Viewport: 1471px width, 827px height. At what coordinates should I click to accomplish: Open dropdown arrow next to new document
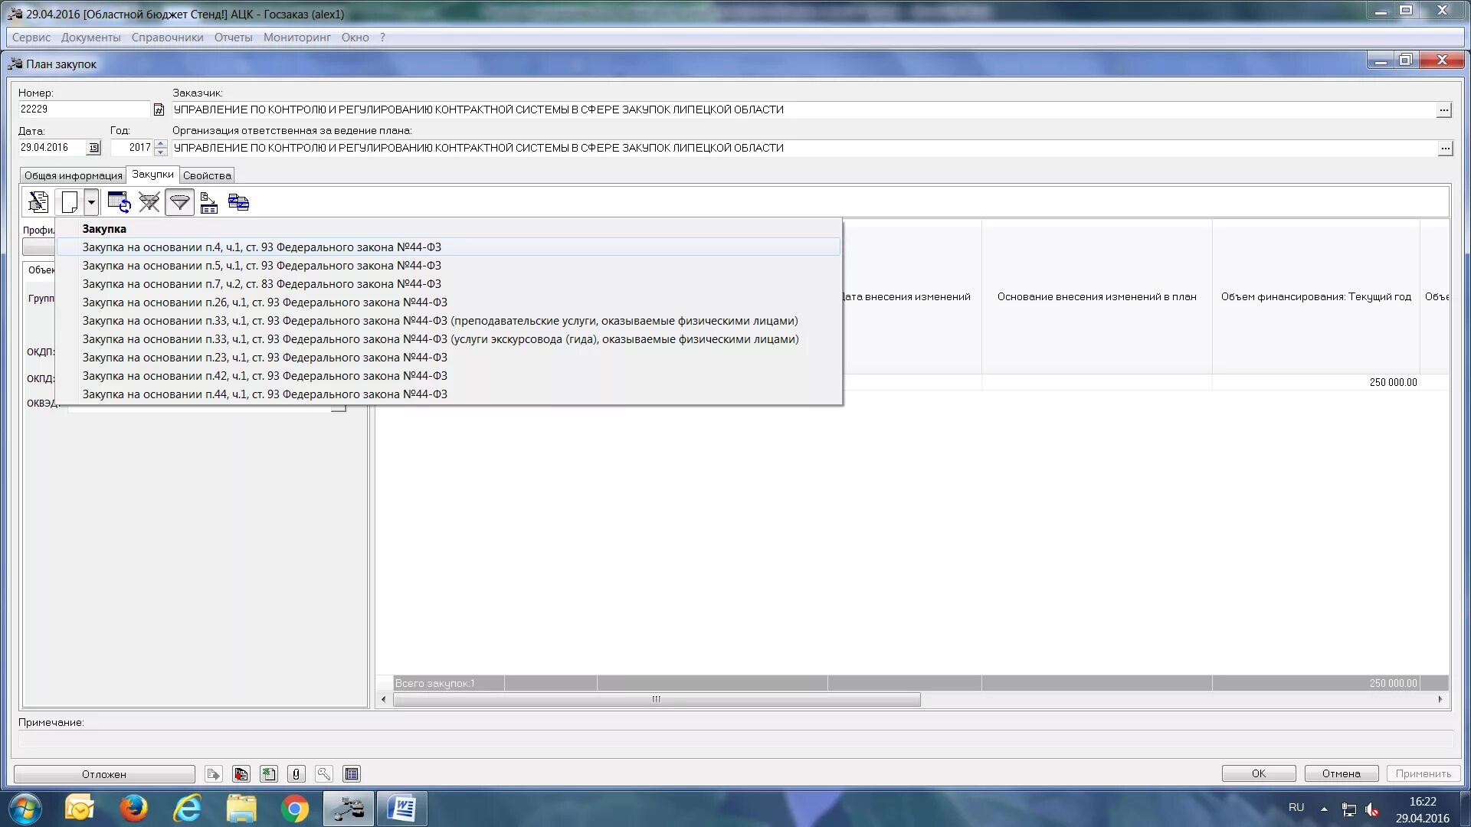91,202
